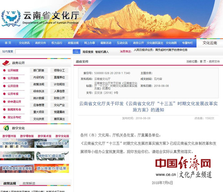The height and width of the screenshot is (192, 223).
Task: Open the 文物保护单位名录 banner image
Action: [17, 143]
